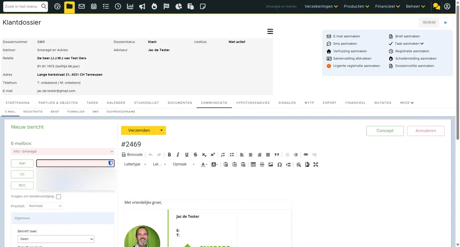Toggle bold formatting
Viewport: 460px width, 247px height.
tap(169, 155)
